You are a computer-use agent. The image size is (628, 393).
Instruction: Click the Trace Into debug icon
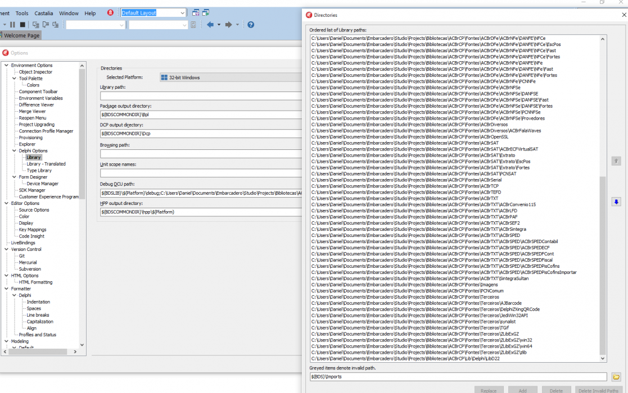(x=36, y=25)
